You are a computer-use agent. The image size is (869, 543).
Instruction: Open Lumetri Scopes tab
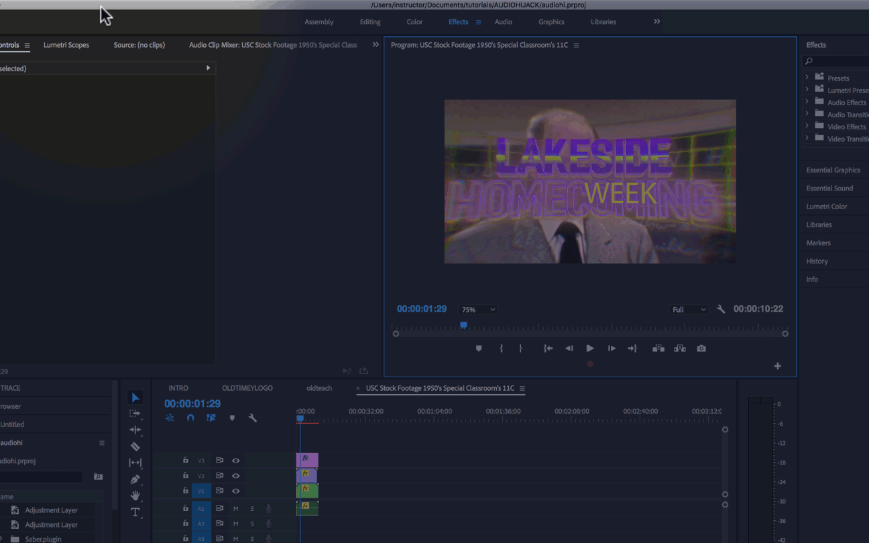[x=66, y=45]
